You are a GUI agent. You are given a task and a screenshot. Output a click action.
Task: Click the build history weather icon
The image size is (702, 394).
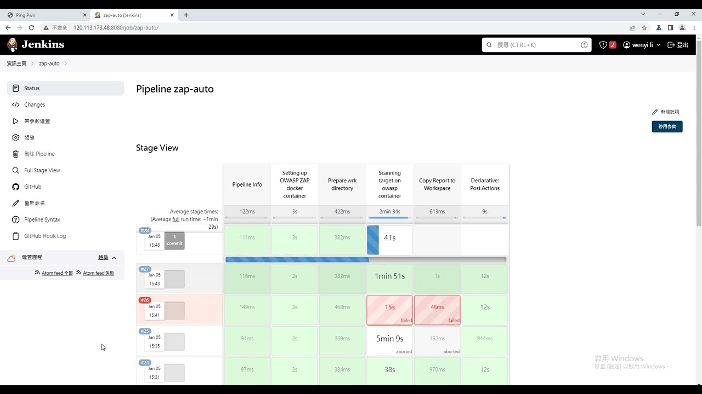(x=12, y=257)
